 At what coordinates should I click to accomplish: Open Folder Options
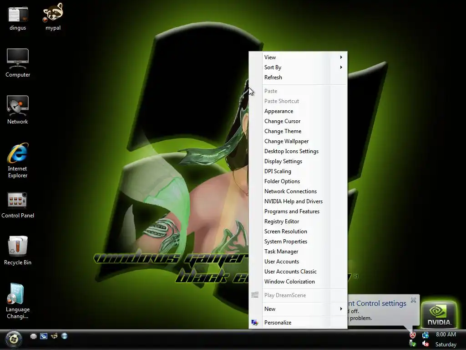point(298,181)
